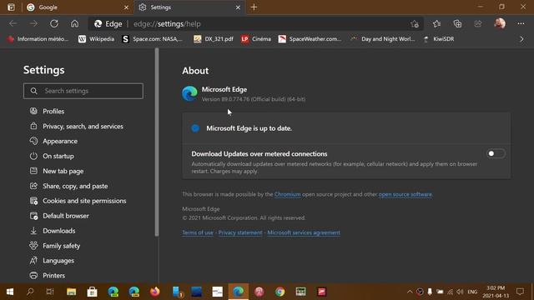Launch Firefox from taskbar
This screenshot has height=300, width=534.
pyautogui.click(x=155, y=292)
